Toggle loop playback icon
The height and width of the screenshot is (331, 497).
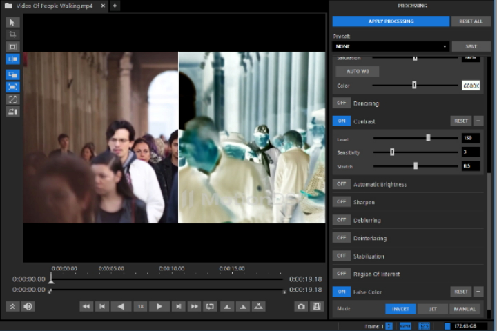(x=210, y=306)
